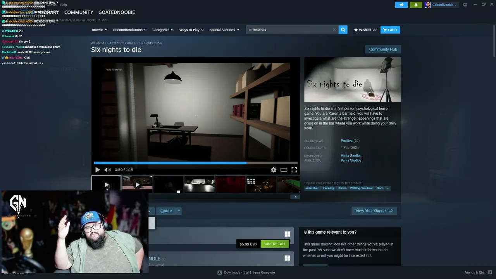Select the white lit room screenshot thumbnail
Image resolution: width=496 pixels, height=279 pixels.
(x=199, y=184)
